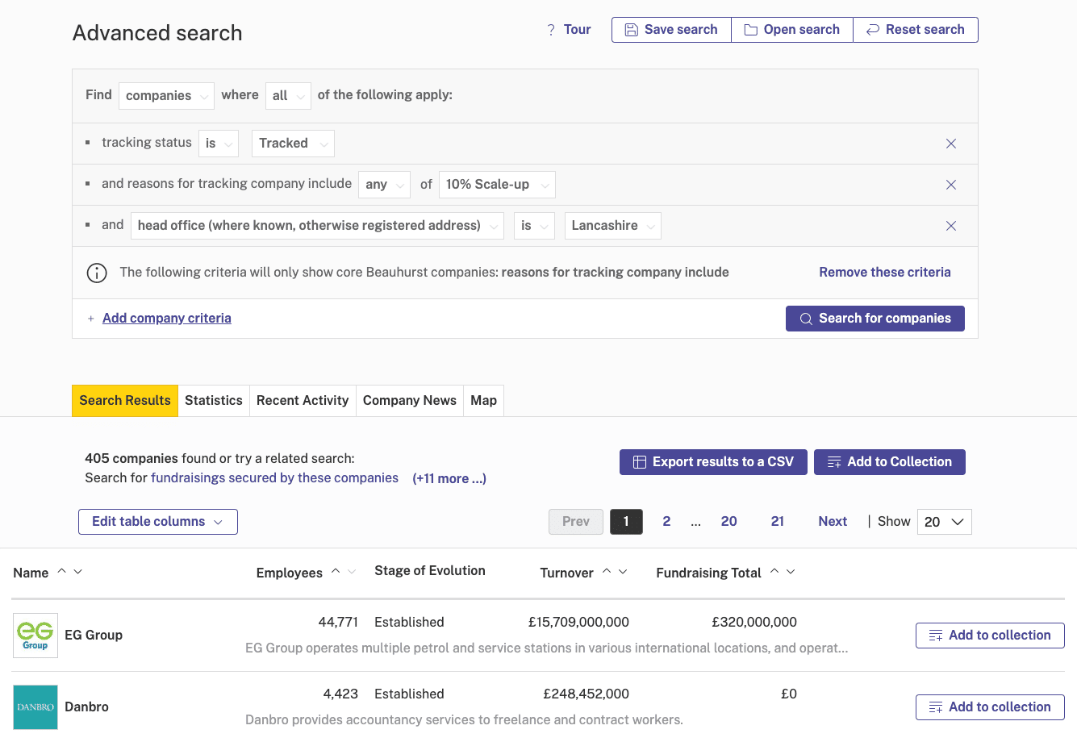Go to results page 20

pos(729,522)
